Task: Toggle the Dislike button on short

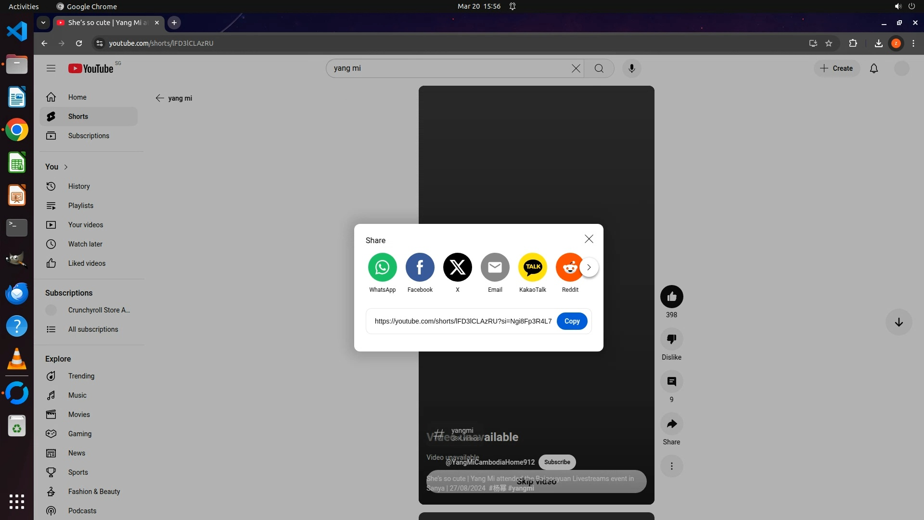Action: (x=671, y=339)
